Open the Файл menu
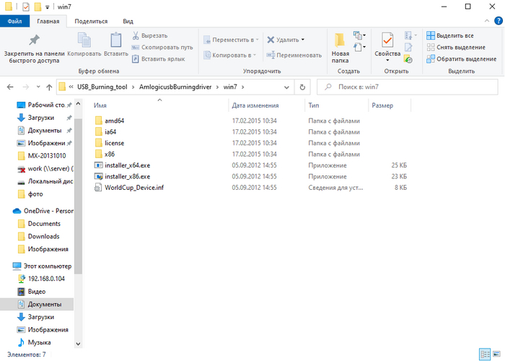The image size is (505, 361). 14,22
